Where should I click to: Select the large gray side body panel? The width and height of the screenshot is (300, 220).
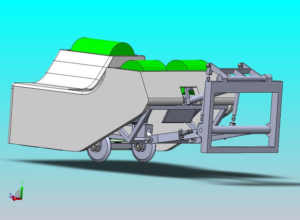77,111
